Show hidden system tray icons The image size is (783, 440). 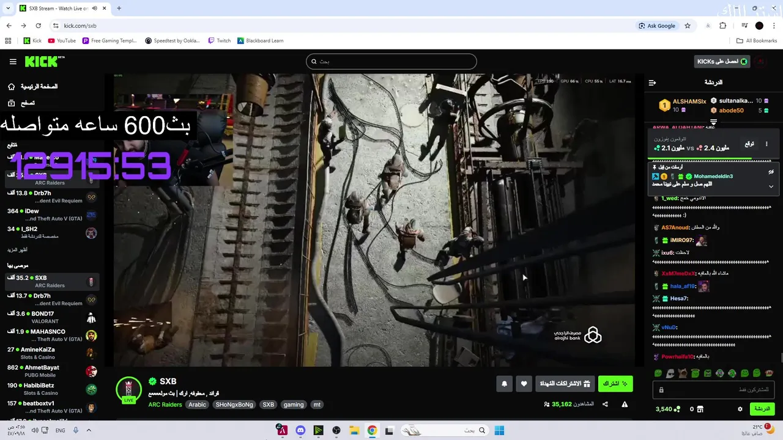click(89, 430)
